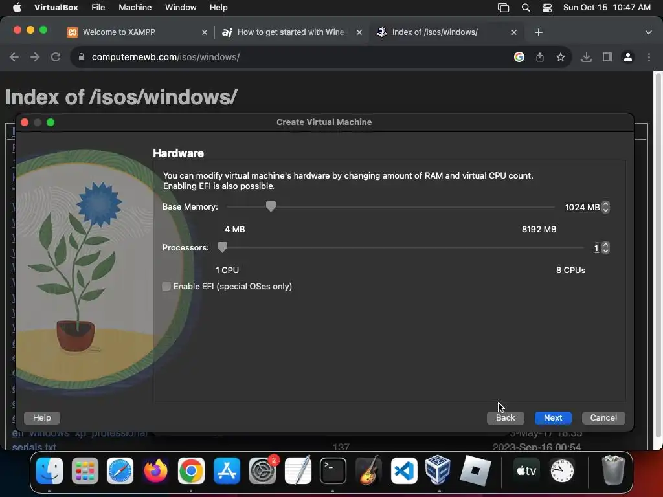The image size is (663, 497).
Task: Open TextEdit from the dock
Action: tap(298, 470)
